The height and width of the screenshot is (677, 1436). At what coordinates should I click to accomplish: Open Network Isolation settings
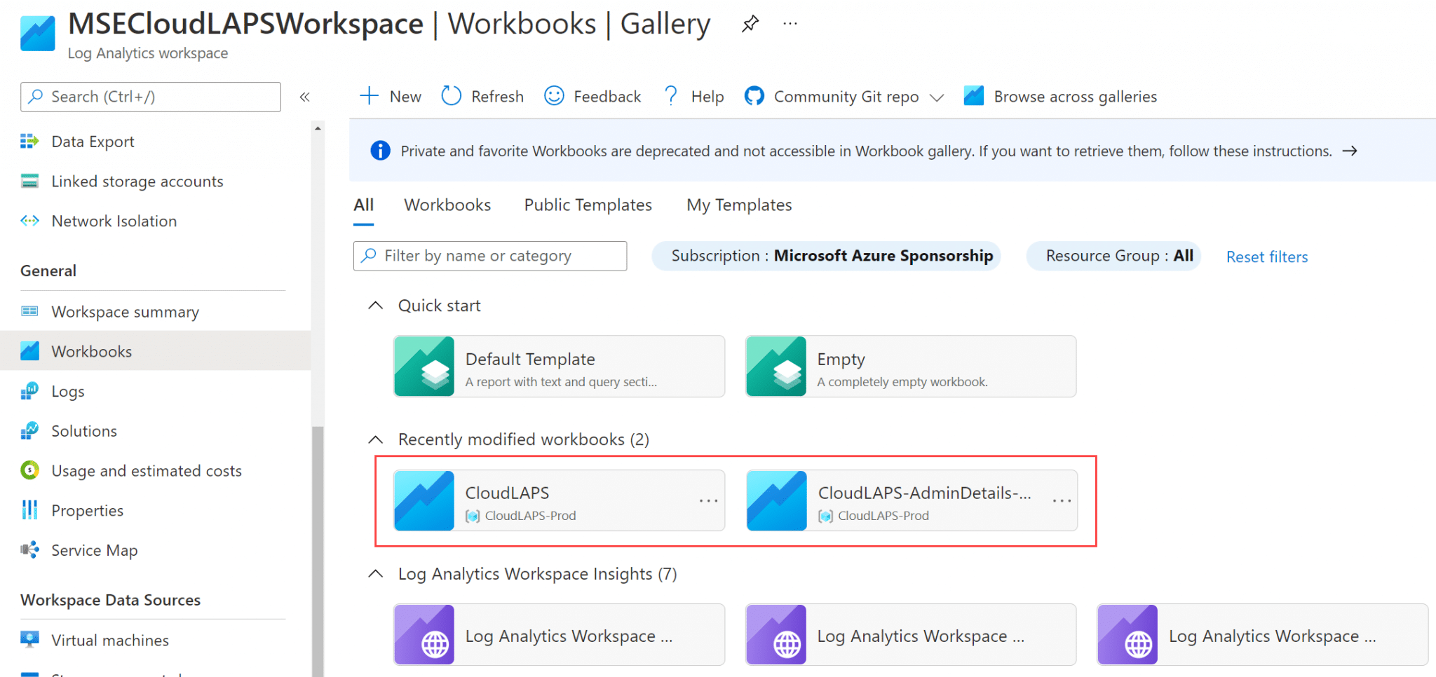[x=114, y=221]
